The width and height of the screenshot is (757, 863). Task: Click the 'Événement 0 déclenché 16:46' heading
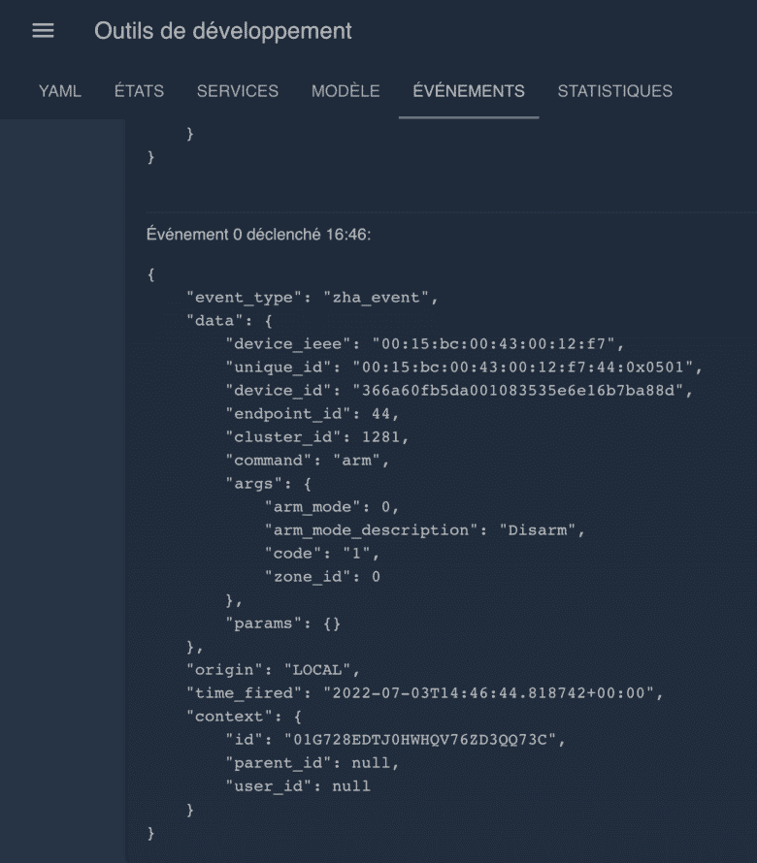coord(258,235)
